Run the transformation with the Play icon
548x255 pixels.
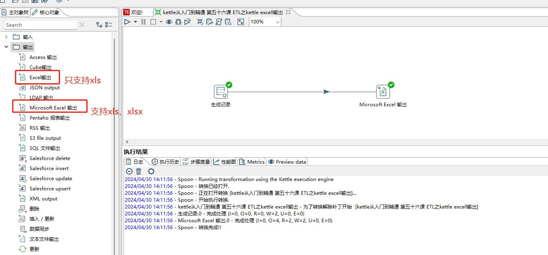click(x=128, y=21)
